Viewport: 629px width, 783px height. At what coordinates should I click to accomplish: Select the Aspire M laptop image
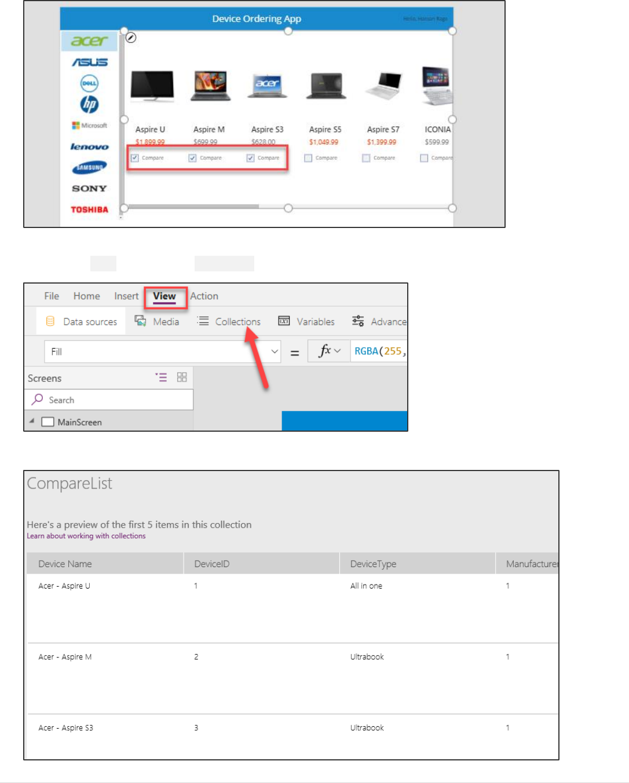point(211,85)
